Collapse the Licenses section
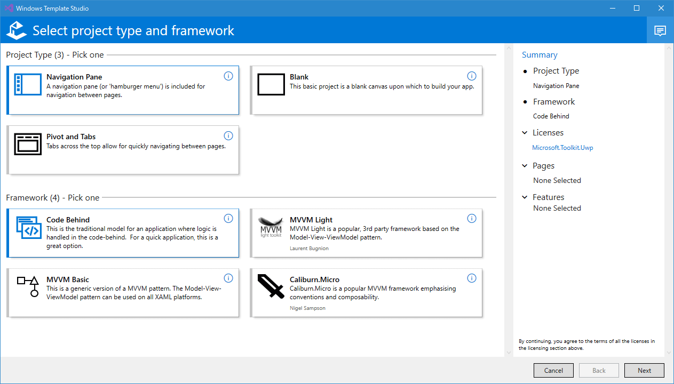The image size is (674, 384). point(524,132)
